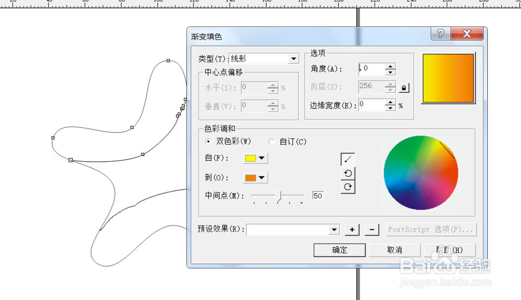Image resolution: width=521 pixels, height=300 pixels.
Task: Open context help via the question mark icon
Action: 439,33
